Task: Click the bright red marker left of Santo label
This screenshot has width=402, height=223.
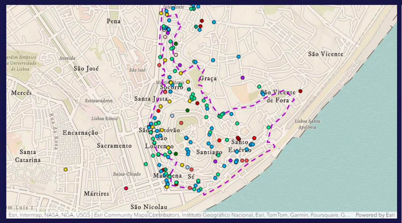Action: [x=219, y=140]
